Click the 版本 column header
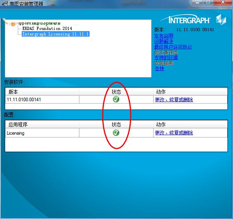233x219 pixels. (42, 92)
